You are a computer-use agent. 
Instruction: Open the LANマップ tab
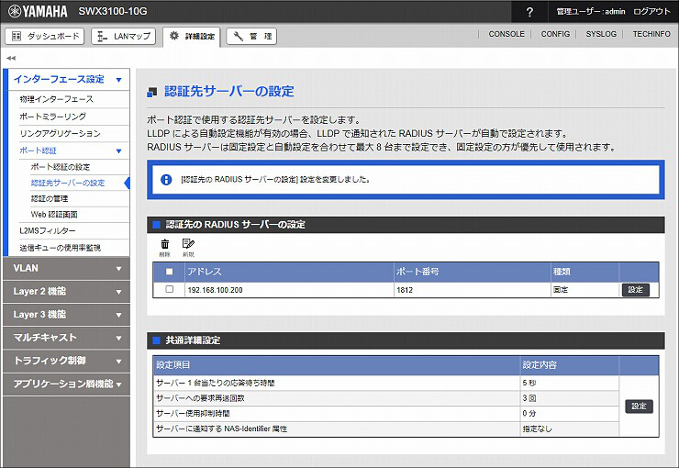[124, 37]
